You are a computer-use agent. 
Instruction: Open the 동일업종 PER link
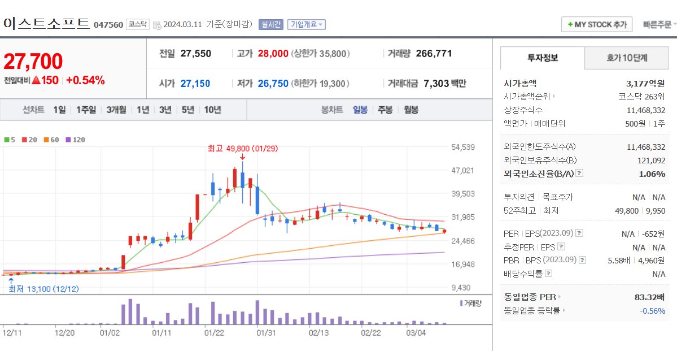click(x=532, y=297)
